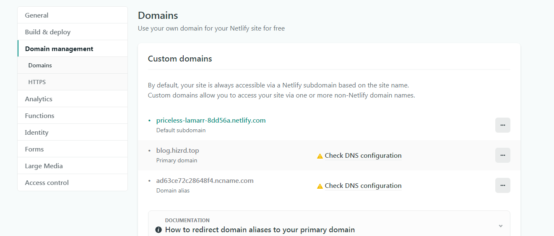This screenshot has height=236, width=554.
Task: Open options menu for priceless-lamarr default subdomain
Action: click(502, 125)
